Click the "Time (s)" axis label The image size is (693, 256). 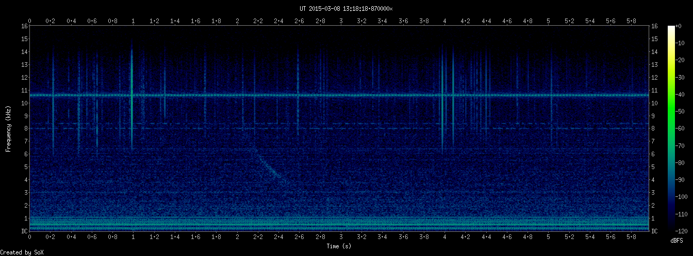[x=339, y=246]
